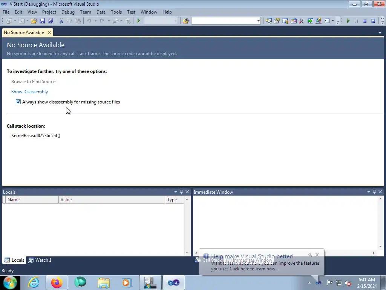Screen dimensions: 386x290
Task: Close the Locals panel
Action: point(187,192)
